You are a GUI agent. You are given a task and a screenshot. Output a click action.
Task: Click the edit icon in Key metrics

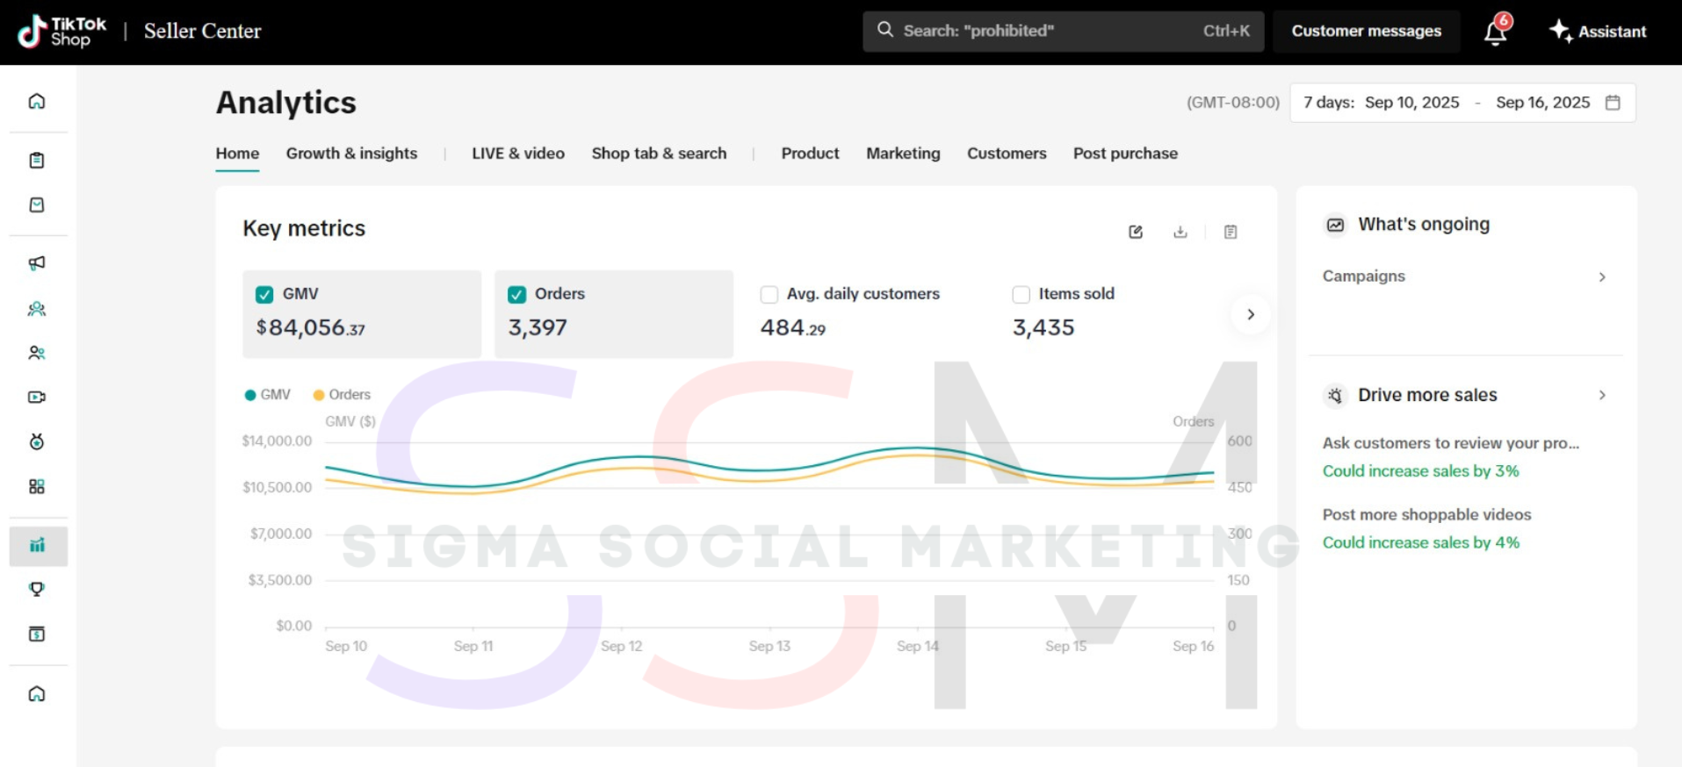point(1136,232)
